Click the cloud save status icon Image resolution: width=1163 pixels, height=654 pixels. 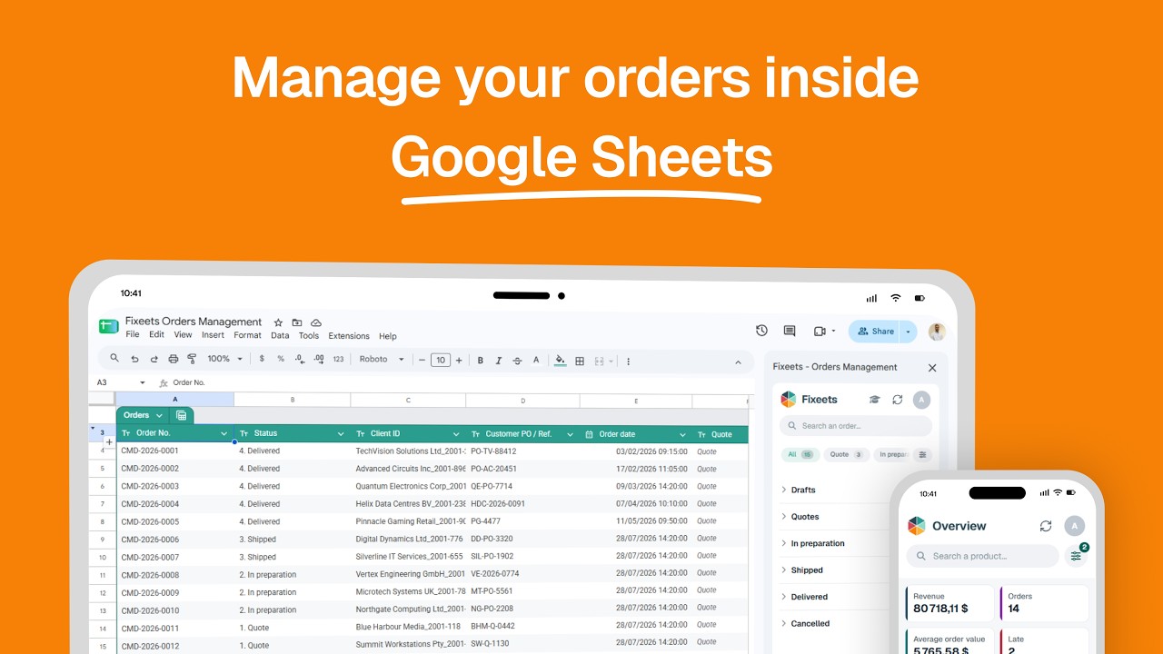click(x=316, y=322)
